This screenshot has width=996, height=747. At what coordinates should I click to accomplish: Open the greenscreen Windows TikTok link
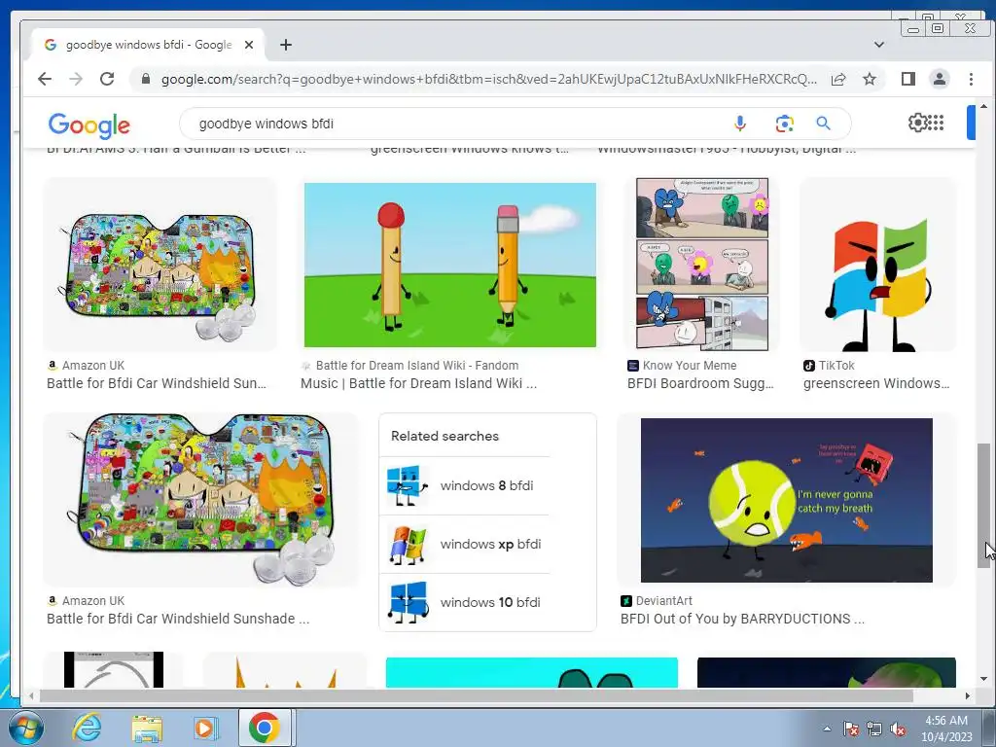pyautogui.click(x=876, y=383)
